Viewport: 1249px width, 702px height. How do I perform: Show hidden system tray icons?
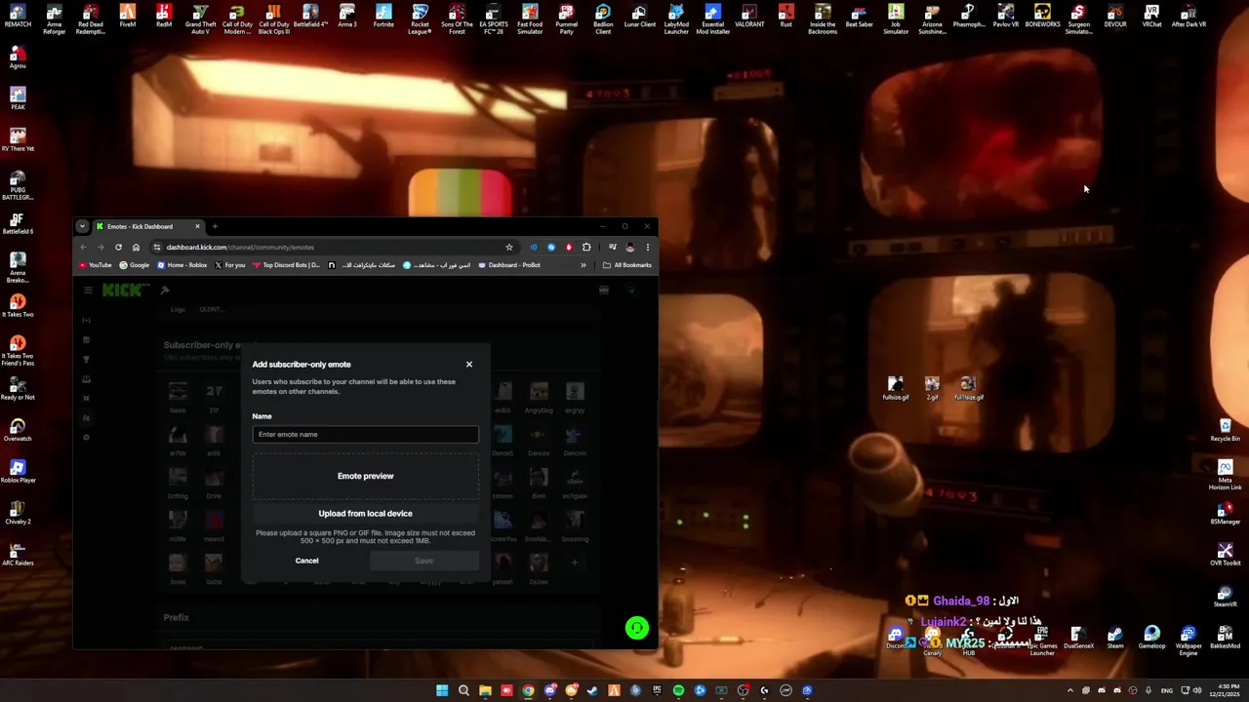point(1070,690)
